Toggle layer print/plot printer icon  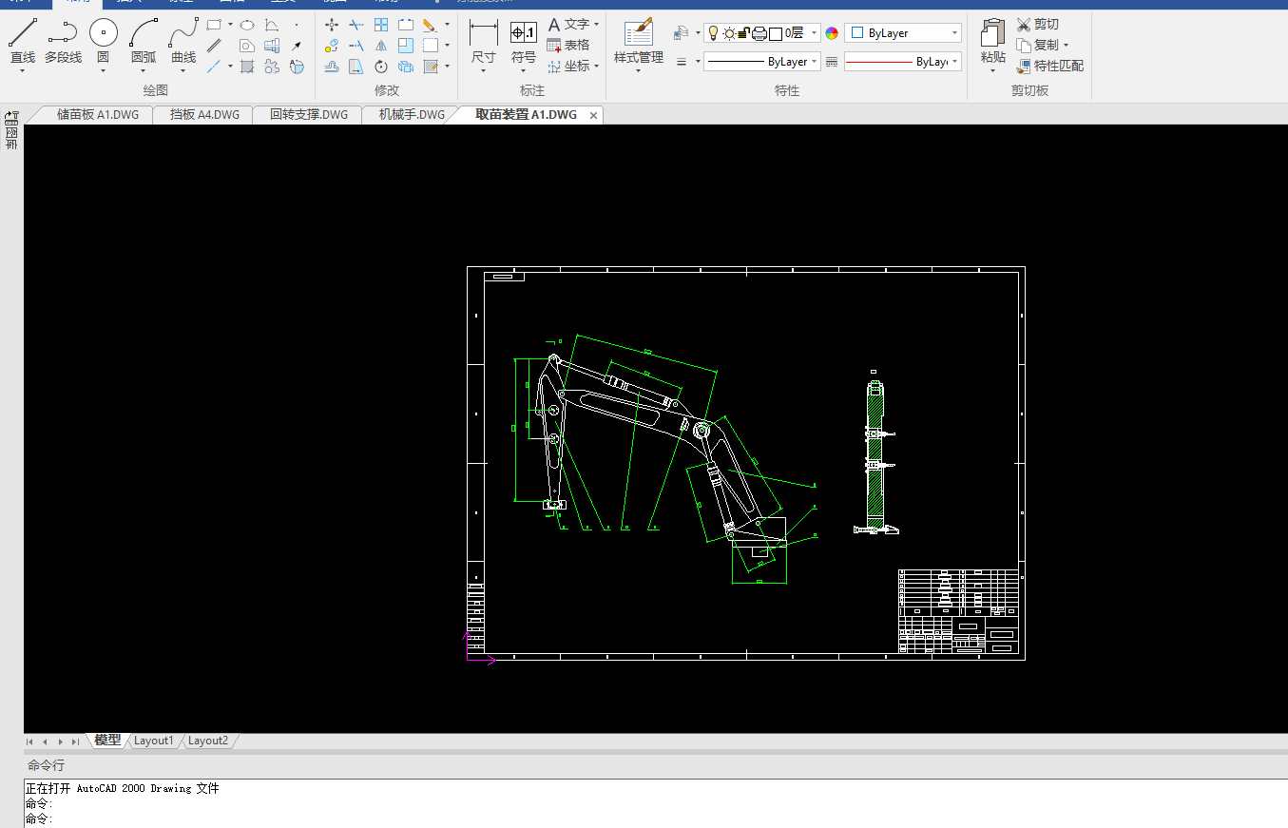pyautogui.click(x=759, y=33)
